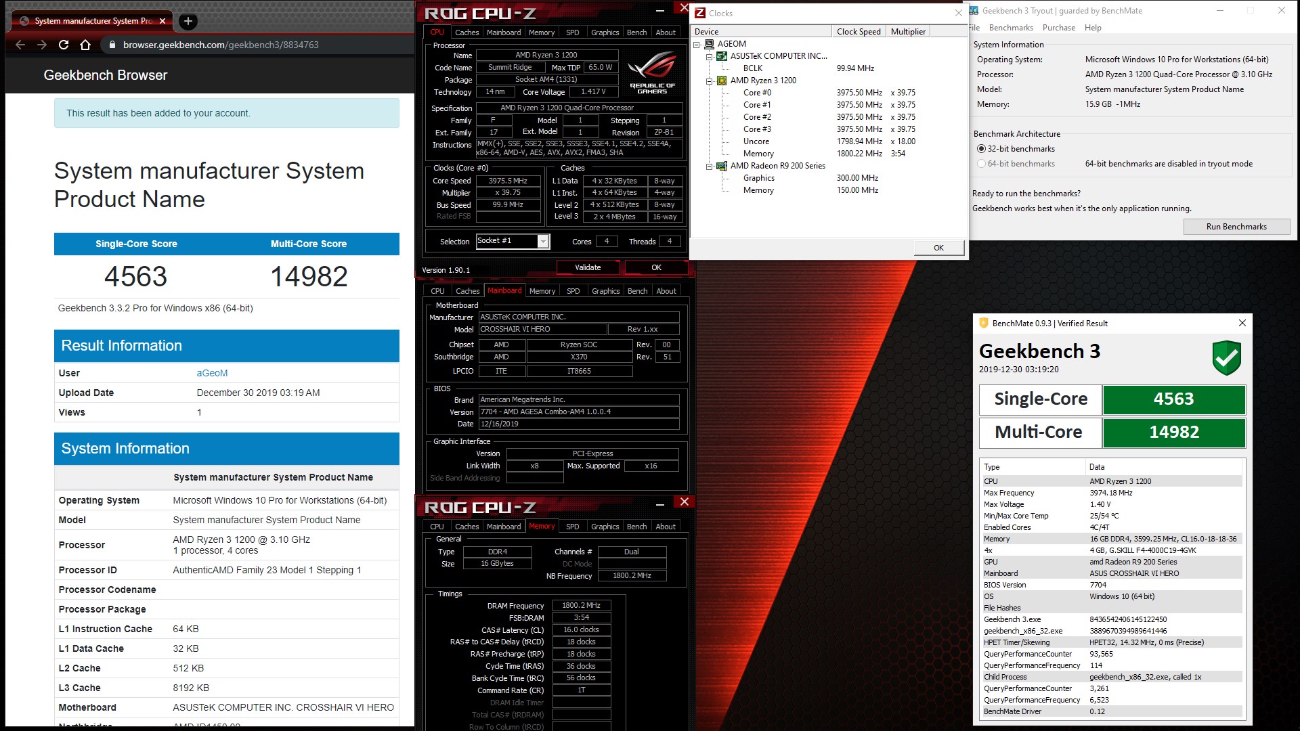Click the Max Frequency row in BenchMate
The width and height of the screenshot is (1300, 731).
coord(1111,493)
